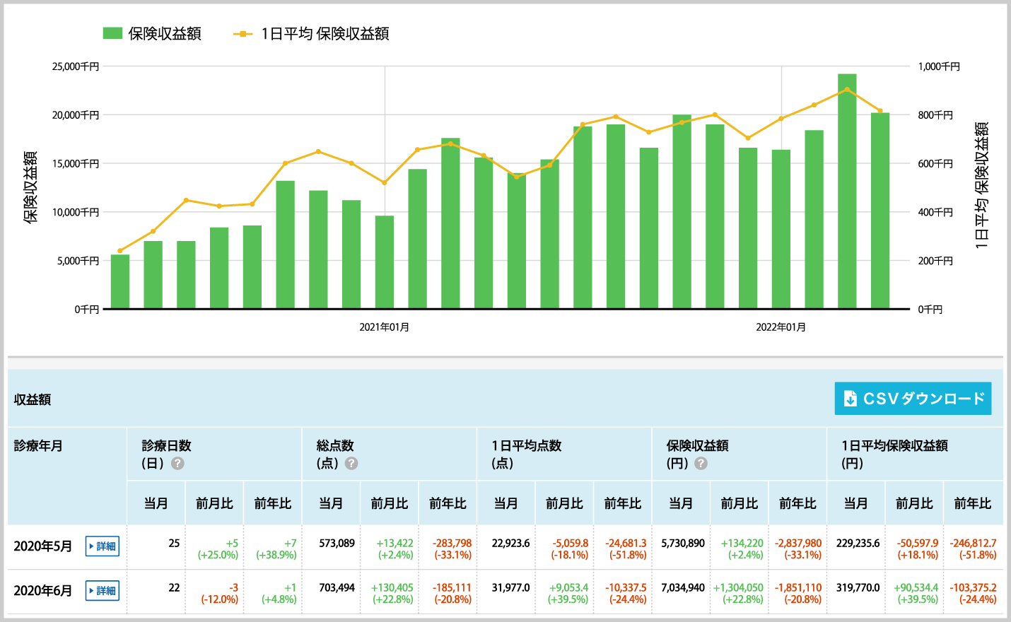
Task: Click help icon beside 診療日数 (日)
Action: (178, 464)
